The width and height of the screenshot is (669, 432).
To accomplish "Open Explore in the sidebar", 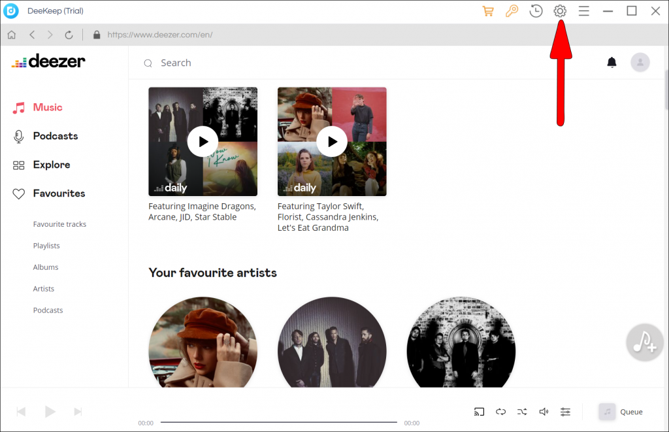I will click(x=41, y=165).
